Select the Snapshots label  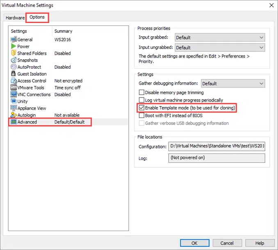(27, 60)
